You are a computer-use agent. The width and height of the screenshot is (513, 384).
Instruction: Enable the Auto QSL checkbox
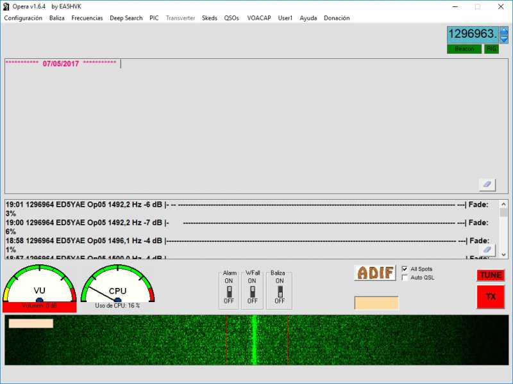[405, 277]
